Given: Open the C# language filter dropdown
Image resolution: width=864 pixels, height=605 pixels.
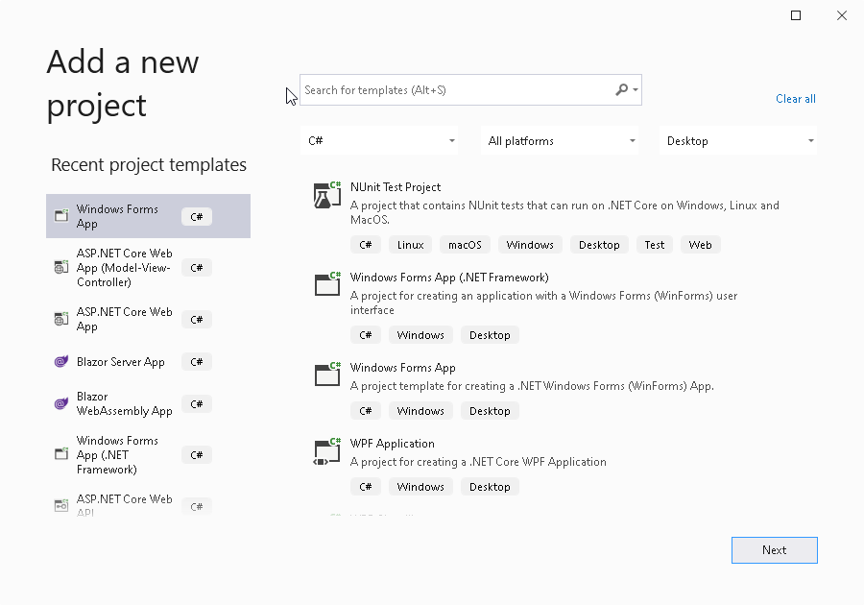Looking at the screenshot, I should pyautogui.click(x=380, y=140).
